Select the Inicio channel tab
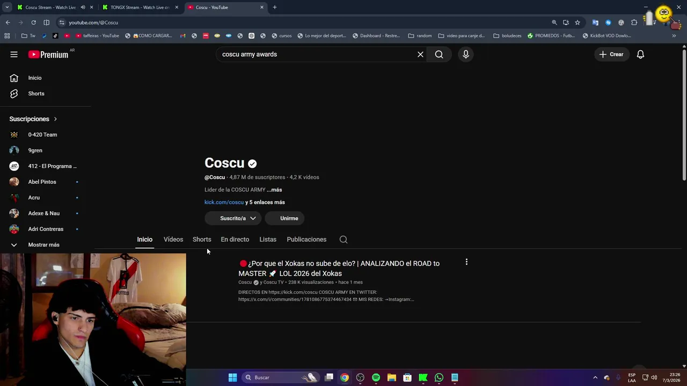The height and width of the screenshot is (386, 687). coord(144,239)
